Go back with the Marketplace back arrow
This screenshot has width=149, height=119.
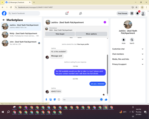[4, 20]
